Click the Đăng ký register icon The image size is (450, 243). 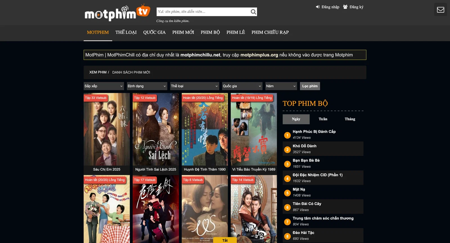coord(345,7)
